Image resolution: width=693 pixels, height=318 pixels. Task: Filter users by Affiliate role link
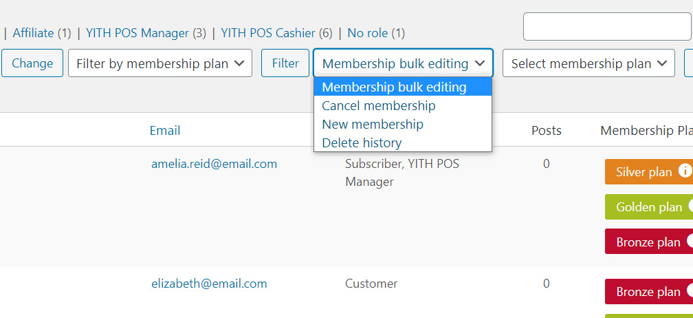point(33,33)
